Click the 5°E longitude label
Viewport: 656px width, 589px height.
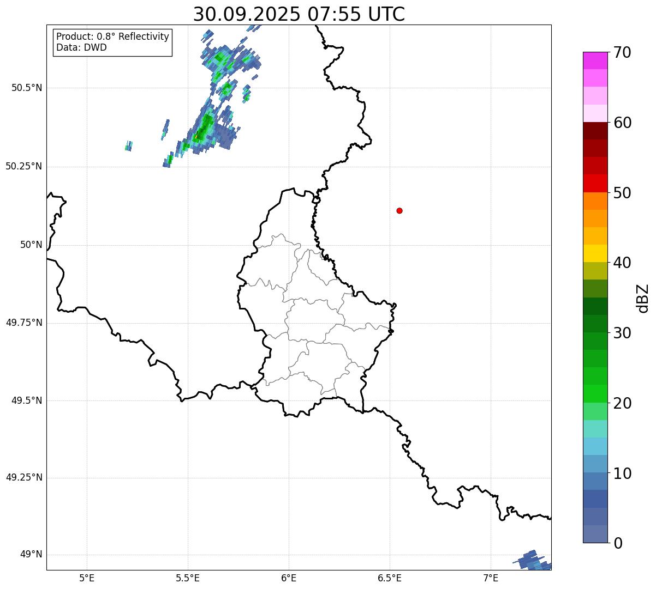(x=87, y=578)
